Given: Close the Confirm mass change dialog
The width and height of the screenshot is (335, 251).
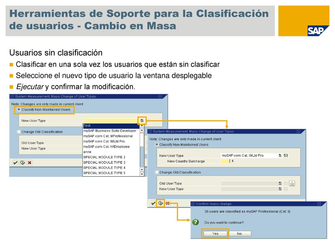Looking at the screenshot, I should point(319,204).
